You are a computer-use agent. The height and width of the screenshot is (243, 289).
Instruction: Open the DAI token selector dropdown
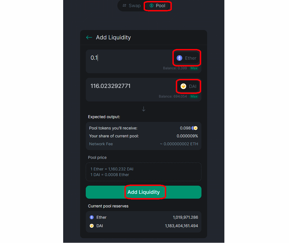point(189,86)
